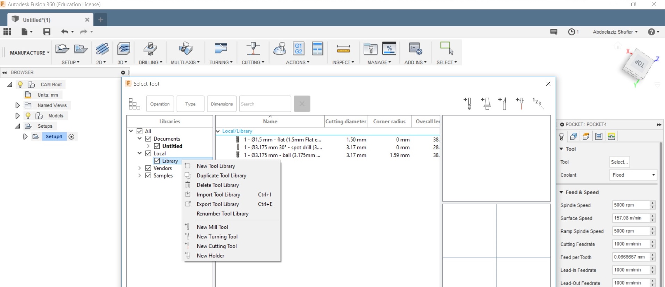Redo the last undone action

(x=84, y=32)
